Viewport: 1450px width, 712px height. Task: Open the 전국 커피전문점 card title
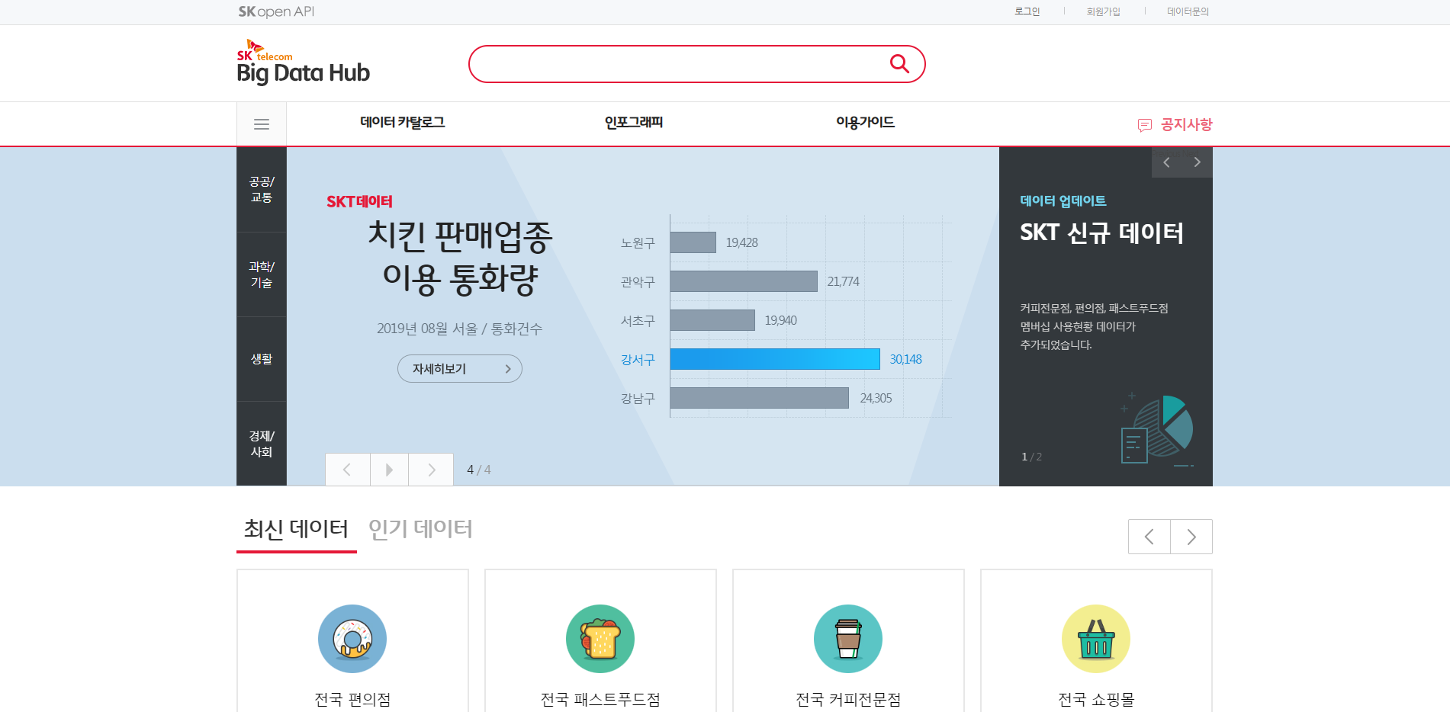pos(848,699)
